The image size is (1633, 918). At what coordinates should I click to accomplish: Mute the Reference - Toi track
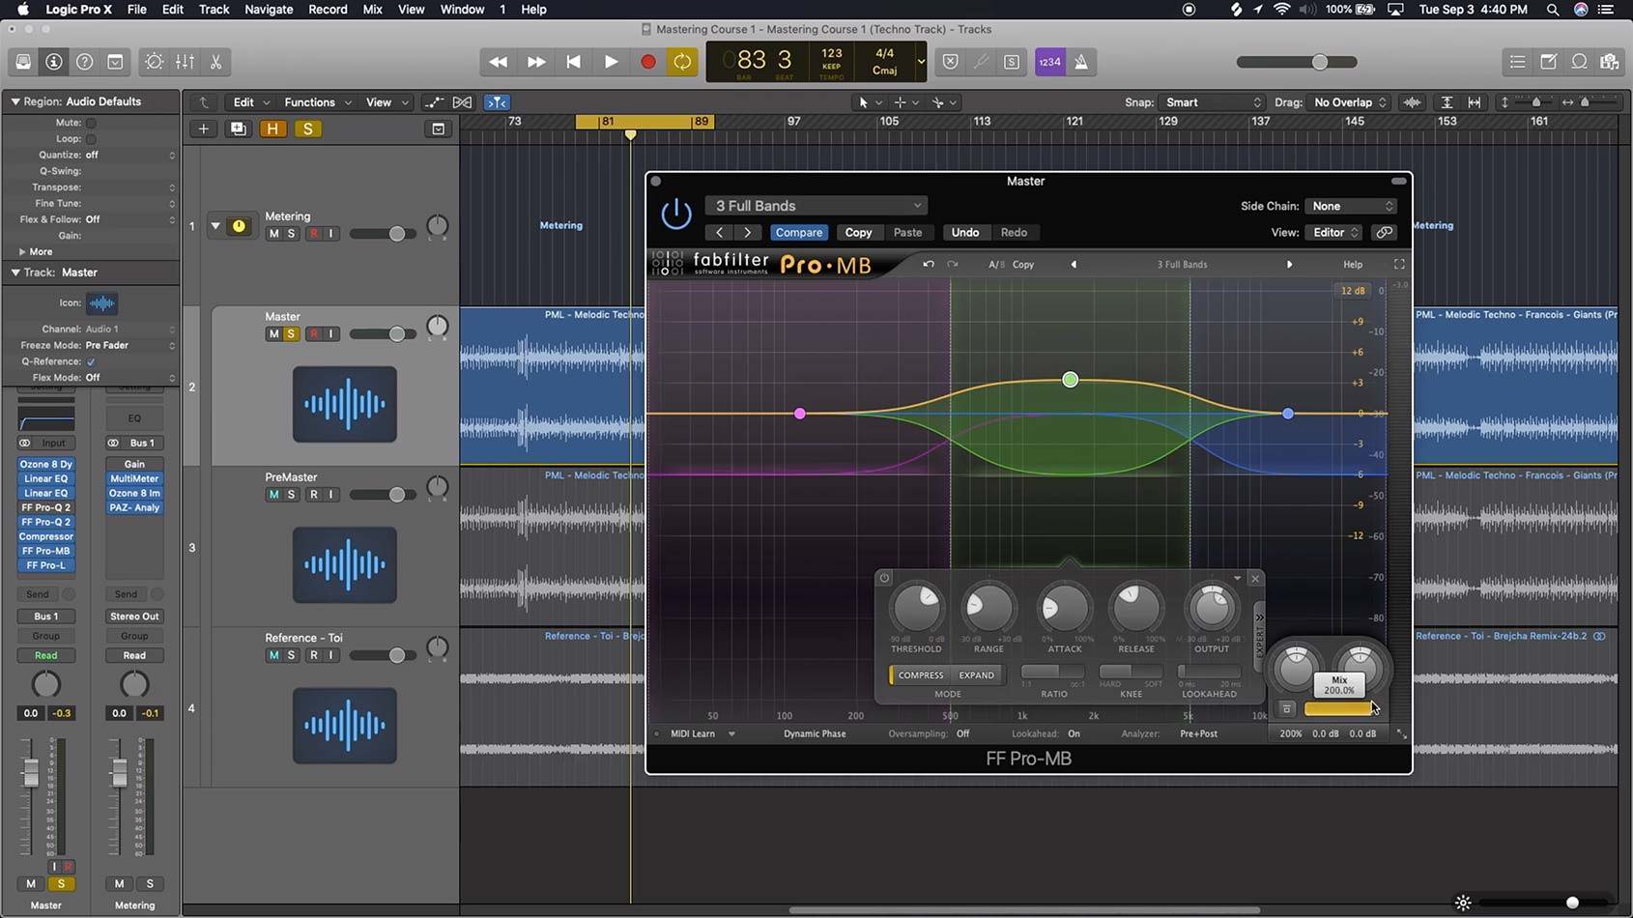(273, 655)
